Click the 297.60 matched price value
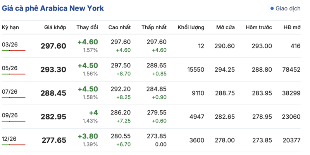Screen dimensions: 310x155 53,46
